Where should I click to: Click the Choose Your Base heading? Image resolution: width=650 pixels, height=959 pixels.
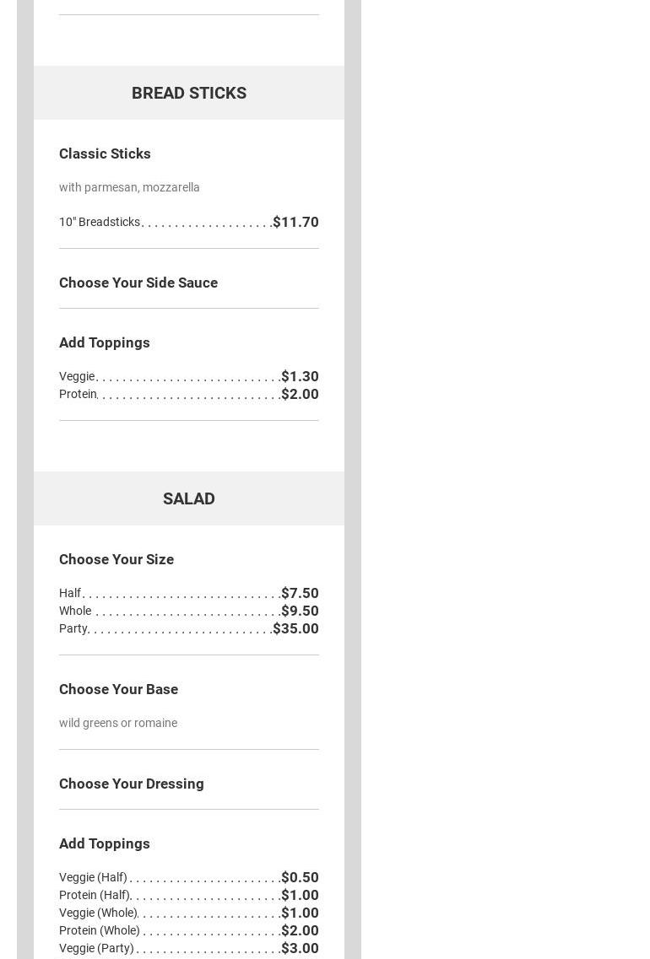(x=118, y=689)
